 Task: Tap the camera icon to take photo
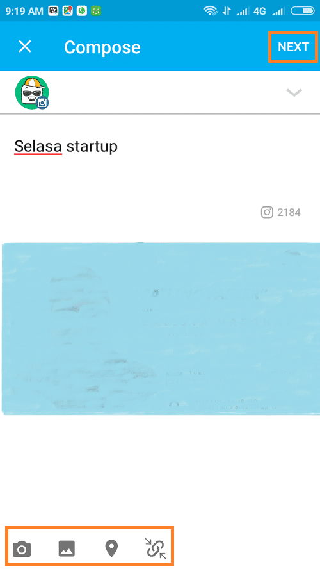click(x=22, y=548)
